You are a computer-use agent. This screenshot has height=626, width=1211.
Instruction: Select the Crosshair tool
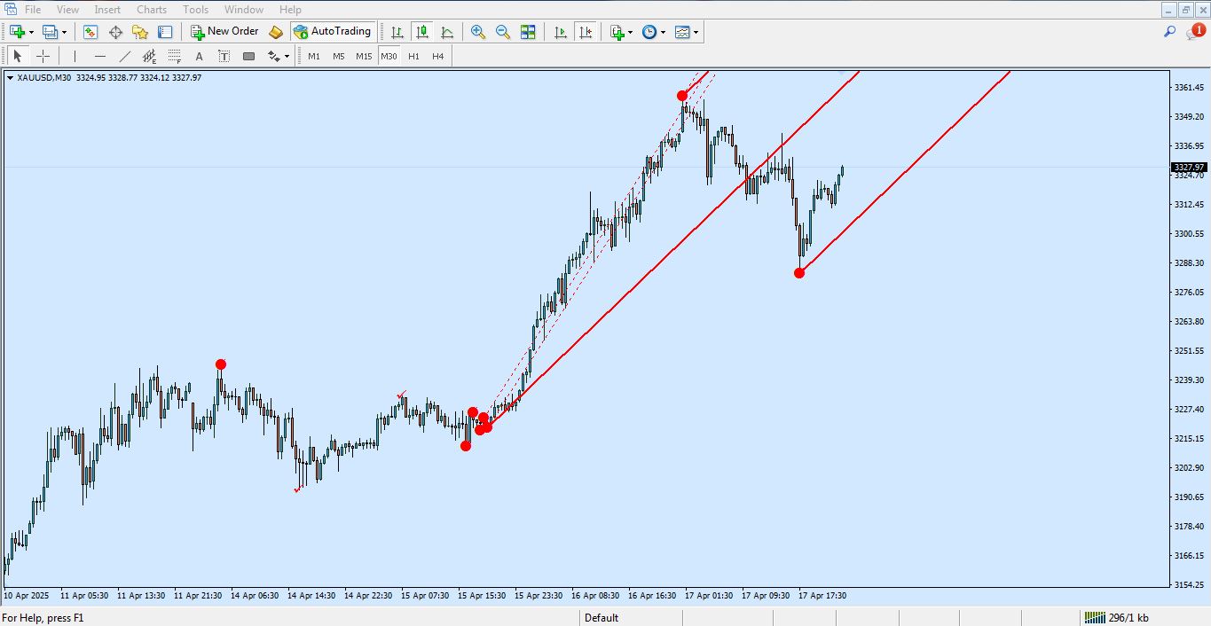(43, 56)
